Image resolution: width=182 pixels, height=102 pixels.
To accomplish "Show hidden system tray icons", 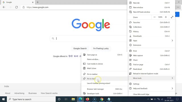I will click(x=148, y=99).
